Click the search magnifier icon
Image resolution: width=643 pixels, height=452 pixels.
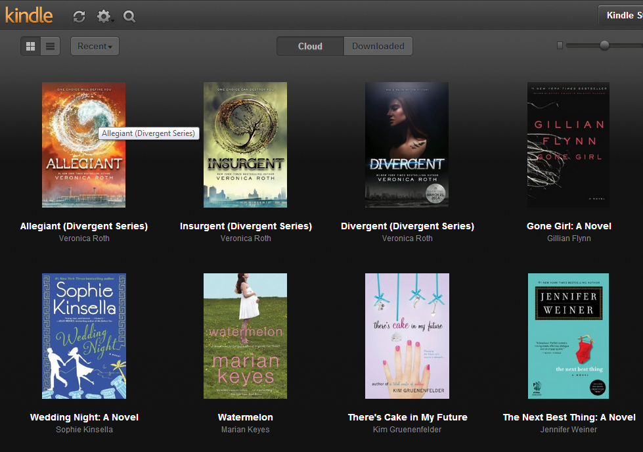tap(129, 16)
